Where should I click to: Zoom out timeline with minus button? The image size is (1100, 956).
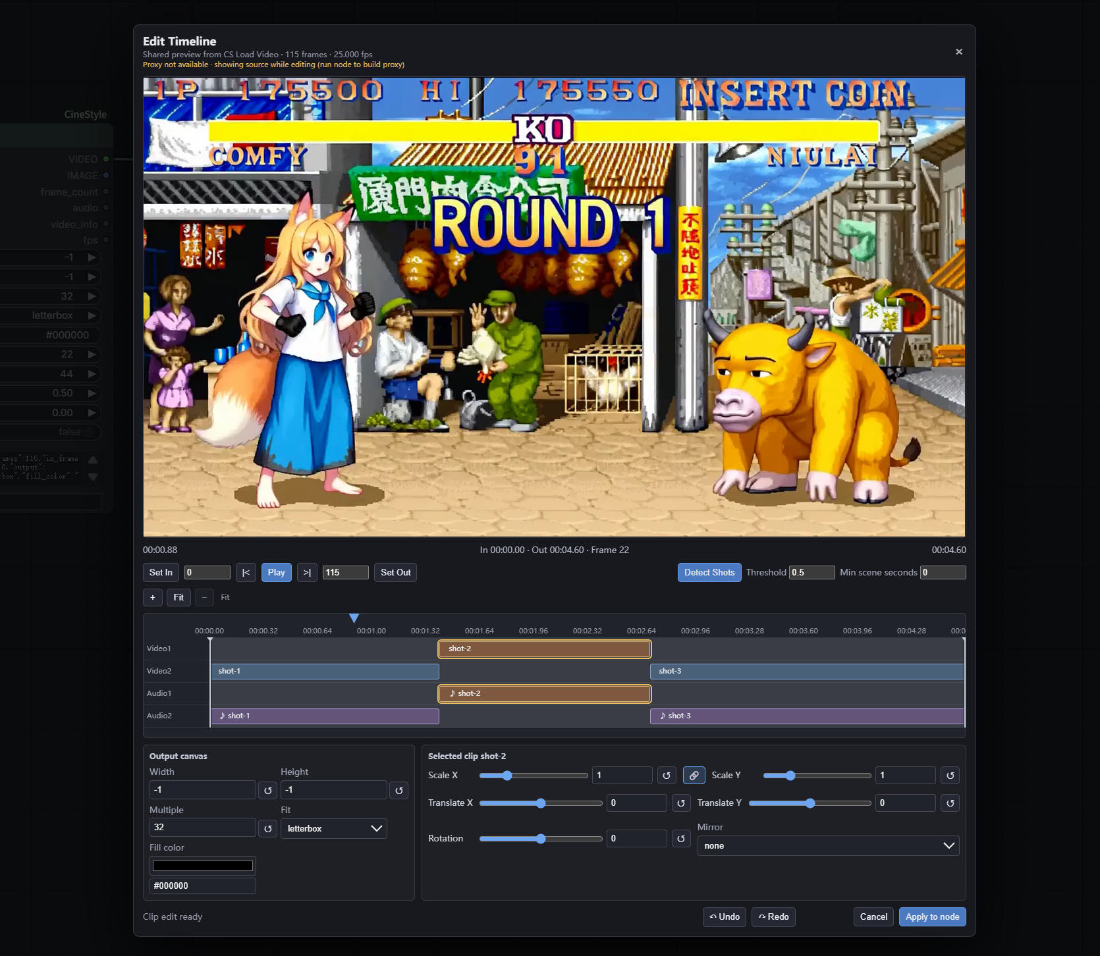pyautogui.click(x=204, y=597)
